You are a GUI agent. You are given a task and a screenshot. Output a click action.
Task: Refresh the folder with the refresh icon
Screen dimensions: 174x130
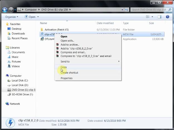point(127,10)
